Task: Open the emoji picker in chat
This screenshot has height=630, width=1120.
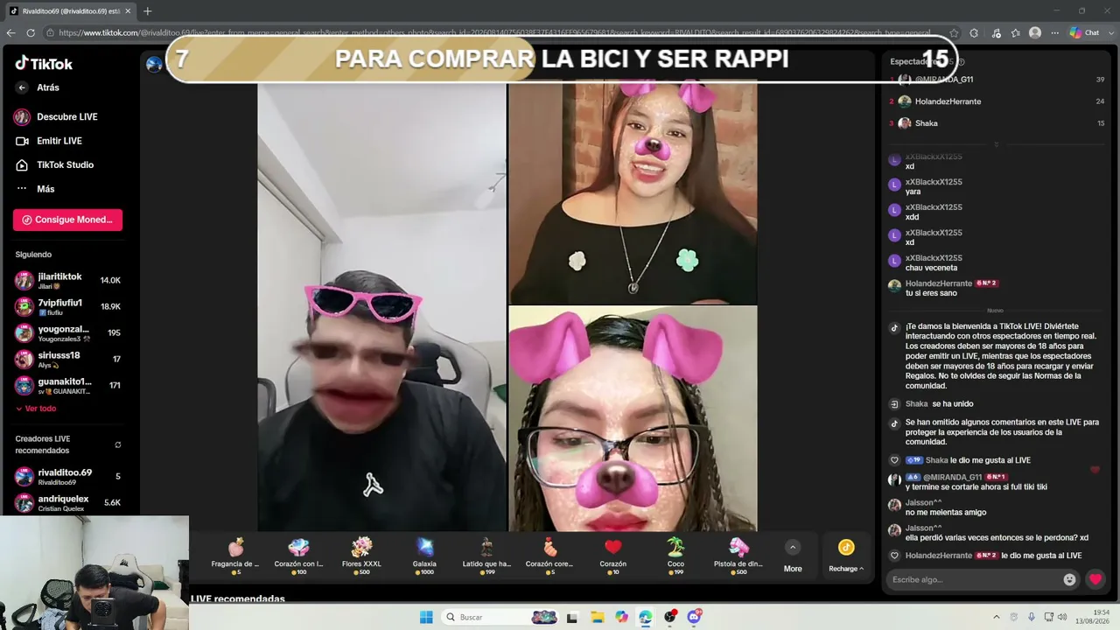Action: click(x=1069, y=579)
